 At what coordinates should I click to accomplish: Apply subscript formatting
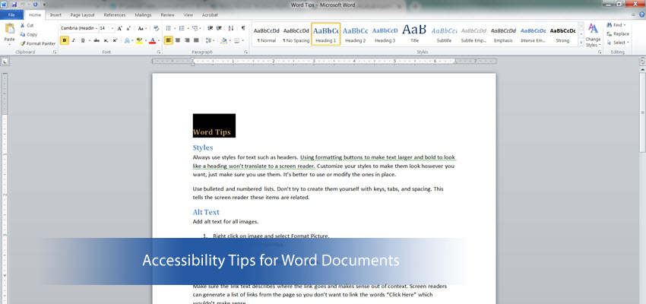tap(106, 40)
